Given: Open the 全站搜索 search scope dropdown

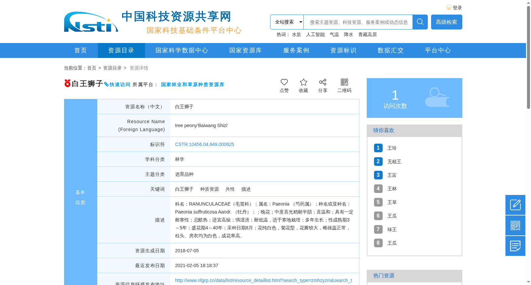Looking at the screenshot, I should pyautogui.click(x=287, y=22).
